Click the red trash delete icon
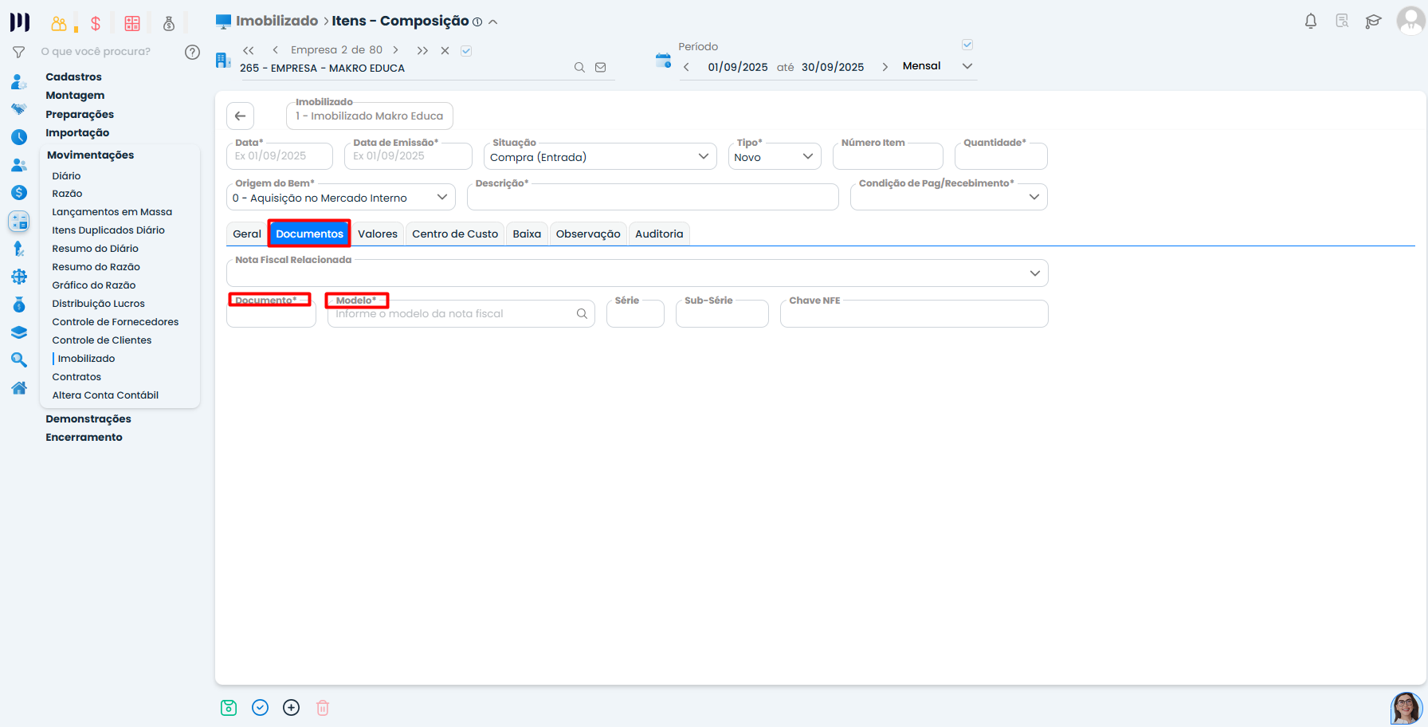 [323, 708]
